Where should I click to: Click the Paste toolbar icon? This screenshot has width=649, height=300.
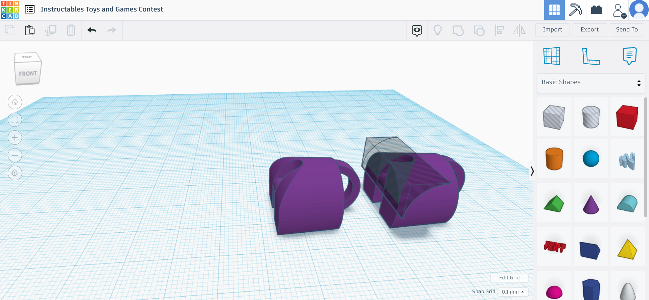tap(30, 30)
